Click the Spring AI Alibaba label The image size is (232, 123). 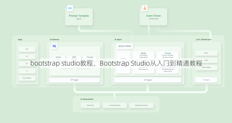(125, 46)
